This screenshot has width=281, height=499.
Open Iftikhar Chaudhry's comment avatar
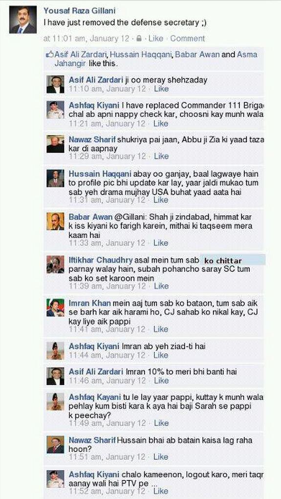(x=55, y=264)
